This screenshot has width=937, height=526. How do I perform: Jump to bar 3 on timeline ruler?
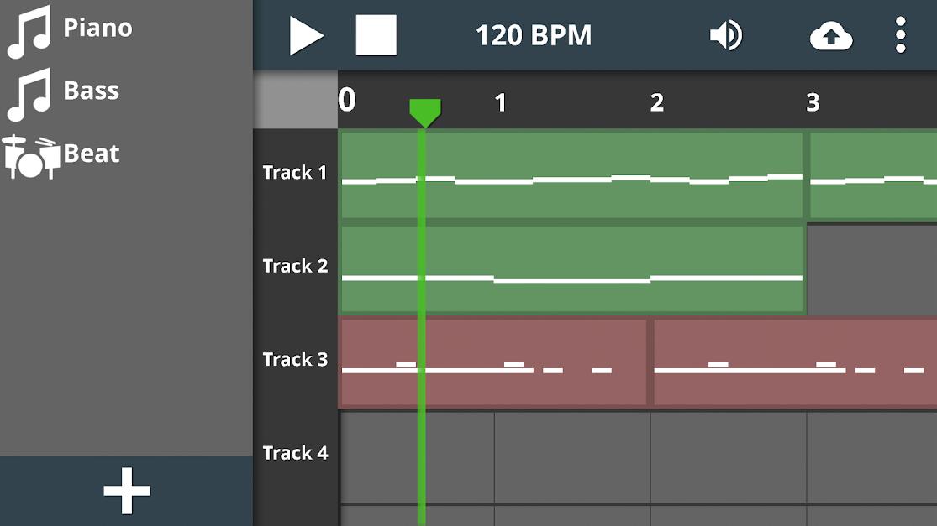point(813,102)
